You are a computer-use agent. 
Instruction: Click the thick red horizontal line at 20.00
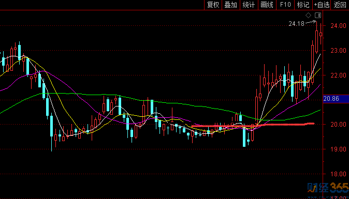(x=253, y=125)
